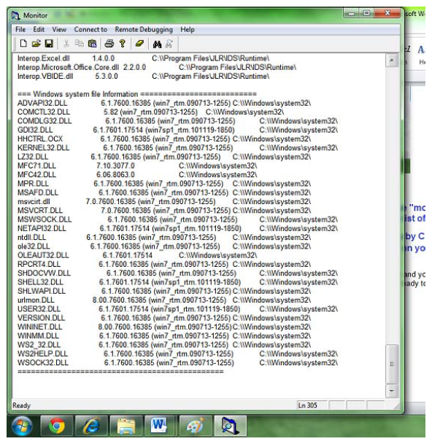
Task: Open a file with the folder icon
Action: (x=36, y=44)
